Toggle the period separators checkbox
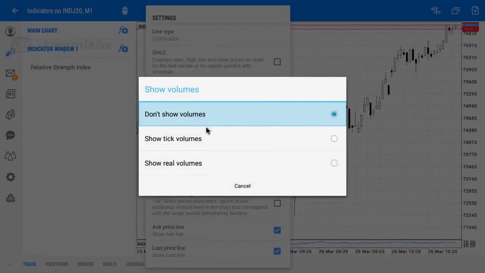The image size is (485, 273). pyautogui.click(x=277, y=203)
